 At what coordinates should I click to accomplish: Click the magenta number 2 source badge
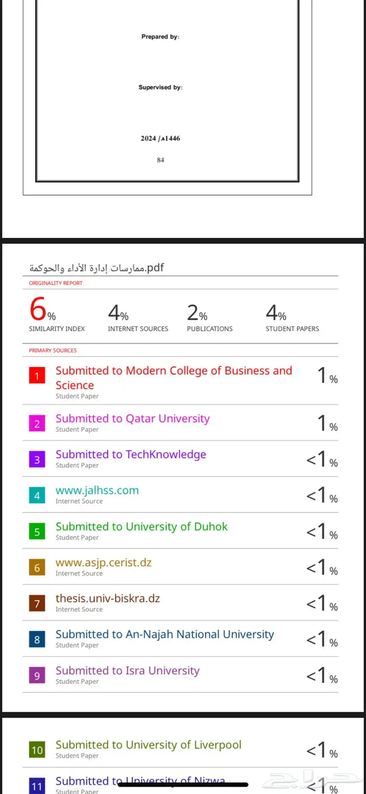pos(37,423)
